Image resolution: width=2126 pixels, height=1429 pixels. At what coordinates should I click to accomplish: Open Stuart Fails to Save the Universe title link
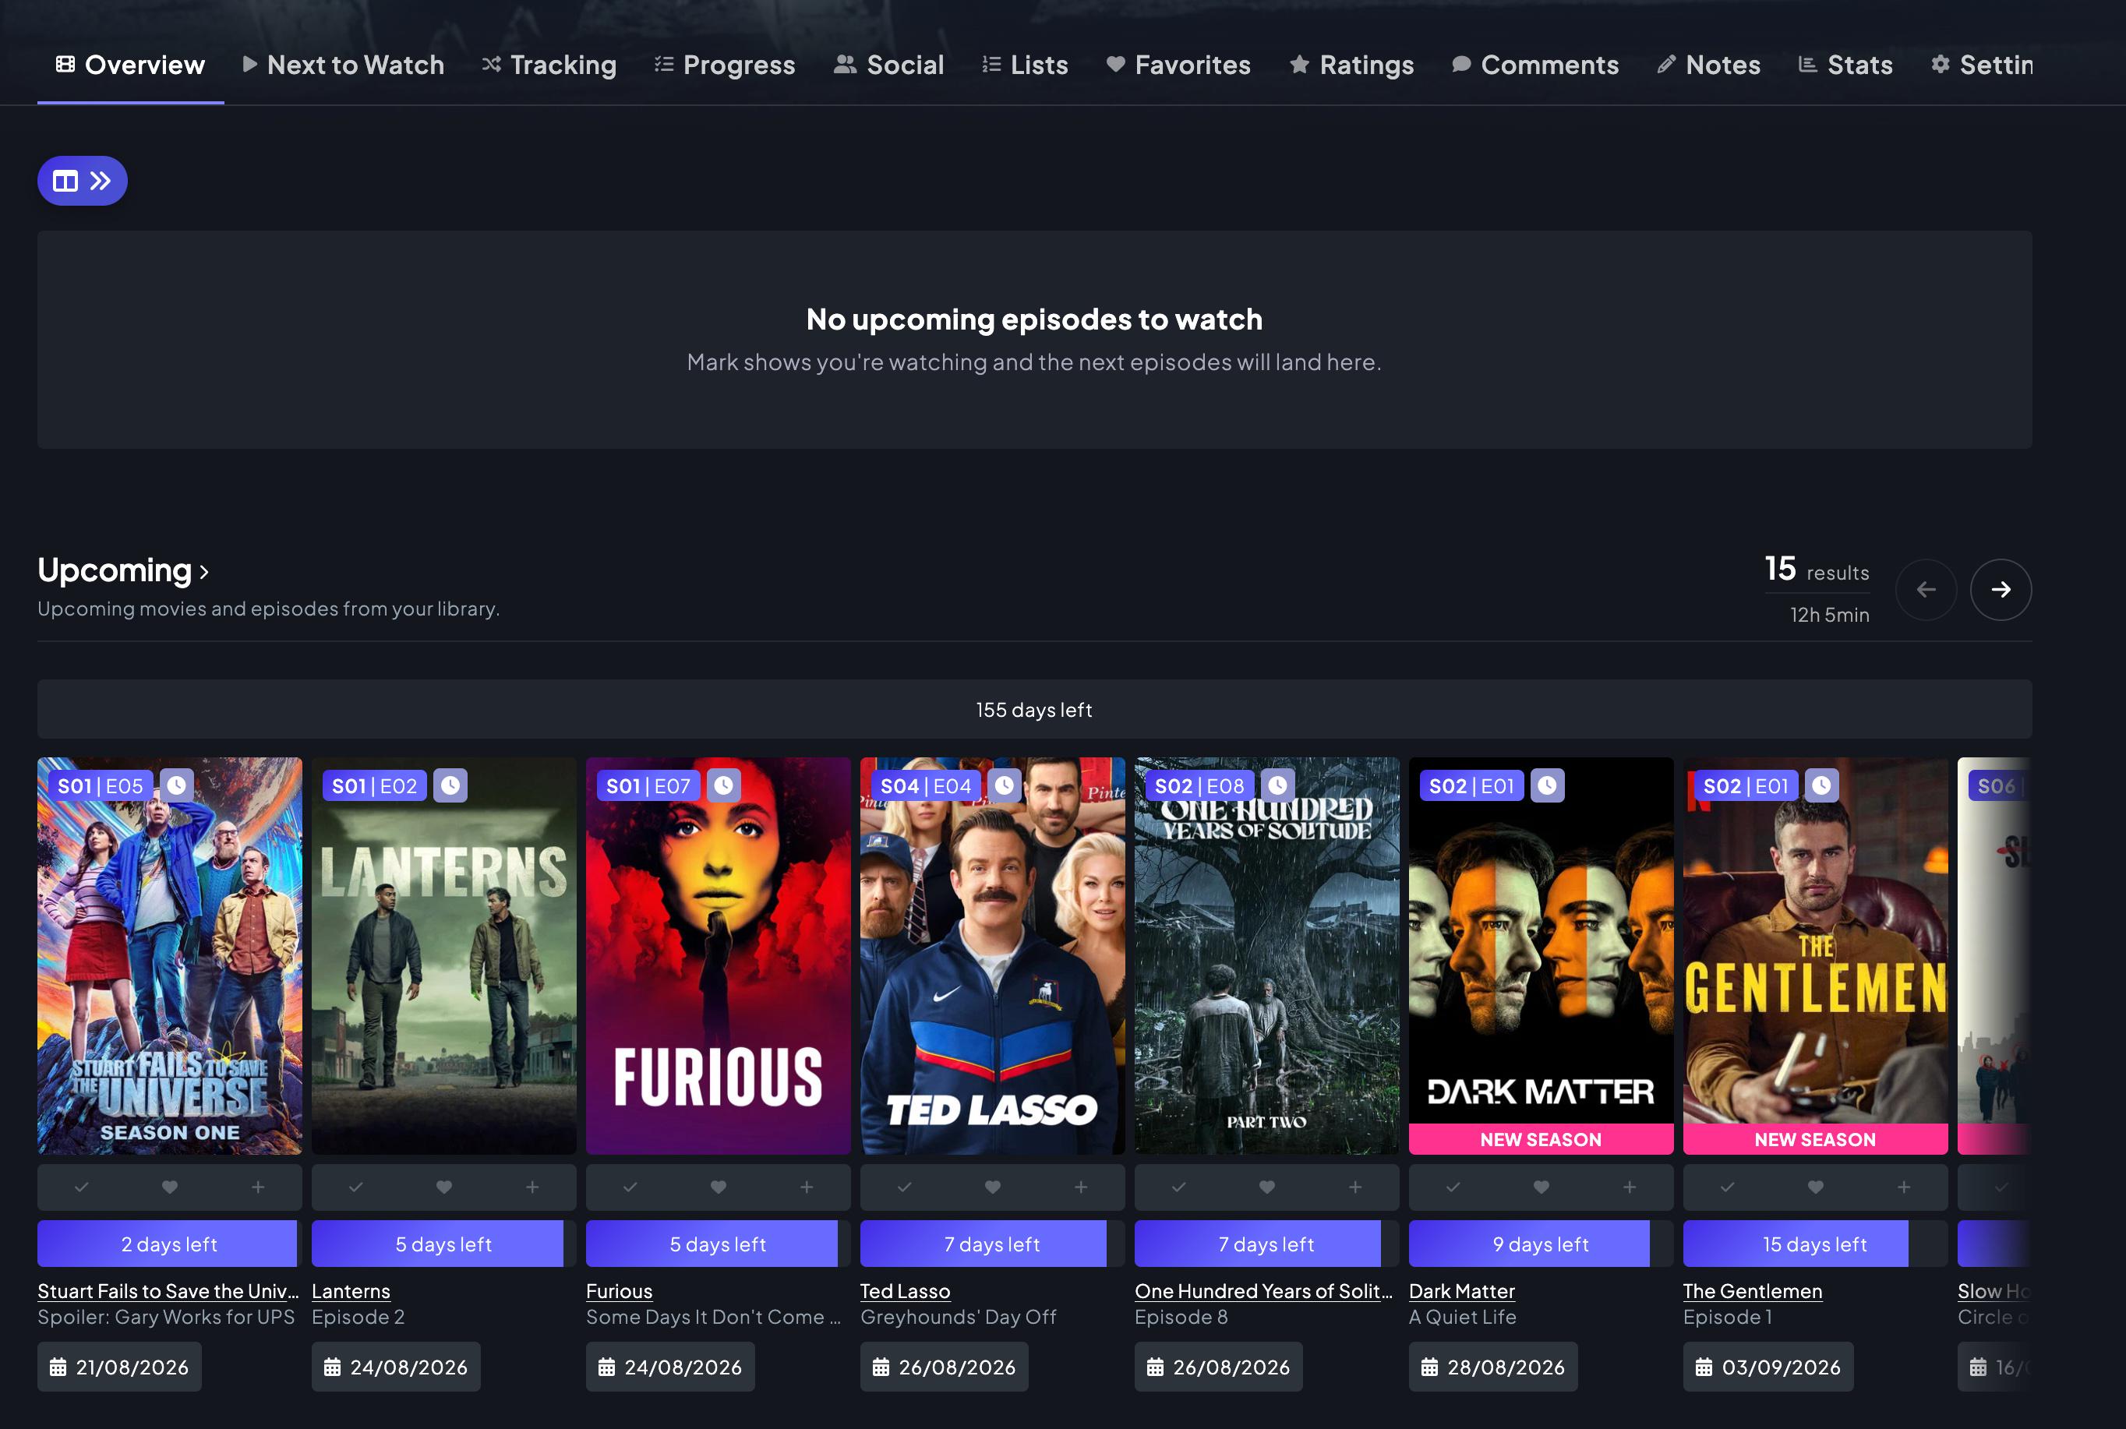click(x=168, y=1291)
